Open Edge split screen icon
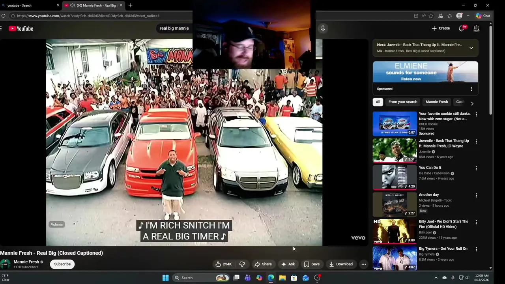The height and width of the screenshot is (284, 505). click(416, 16)
